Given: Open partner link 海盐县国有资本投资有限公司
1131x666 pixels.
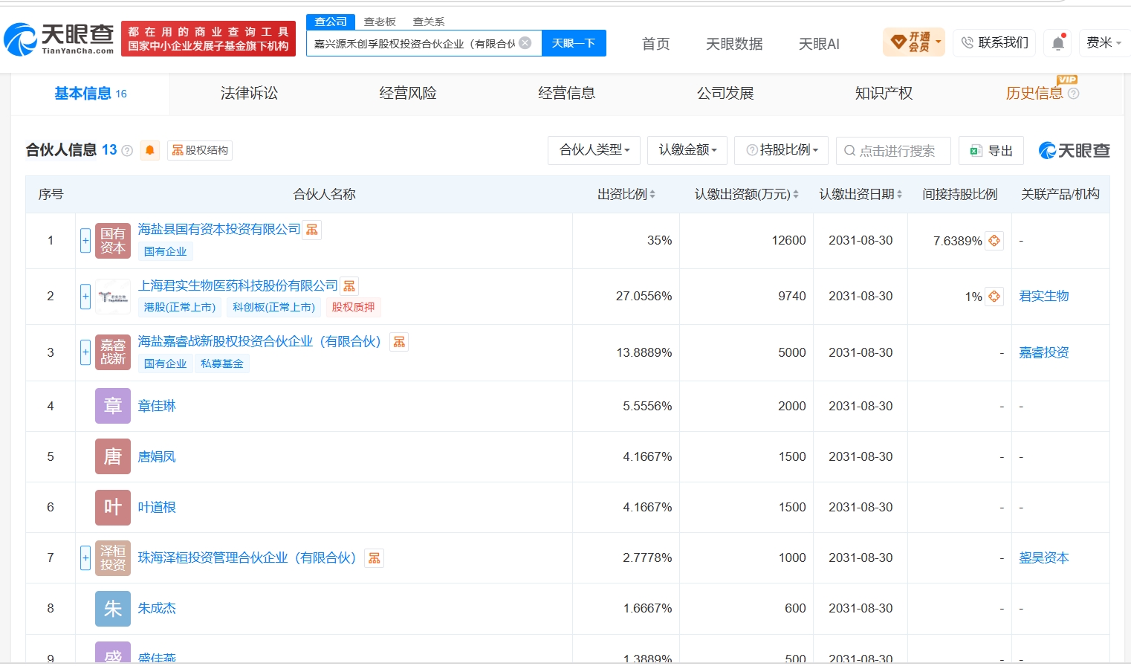Looking at the screenshot, I should [219, 230].
